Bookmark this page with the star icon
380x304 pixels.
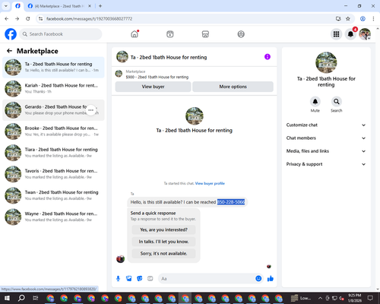coord(348,18)
